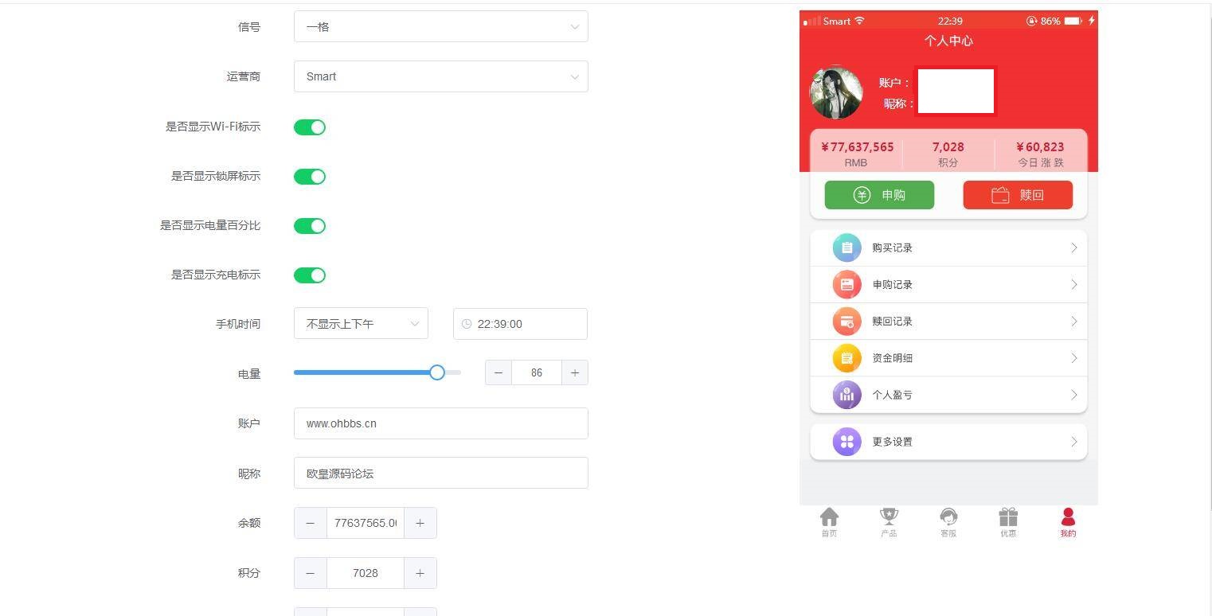Increase battery level with plus button
The width and height of the screenshot is (1212, 616).
click(575, 372)
